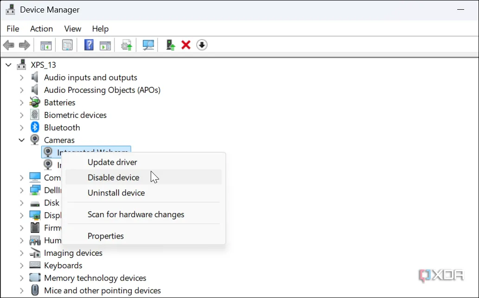
Task: Click the Audio Processing Objects speaker icon
Action: 35,90
